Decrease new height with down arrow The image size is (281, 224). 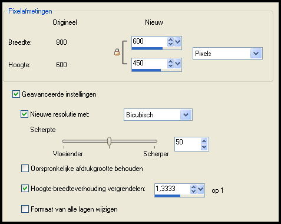[x=170, y=66]
